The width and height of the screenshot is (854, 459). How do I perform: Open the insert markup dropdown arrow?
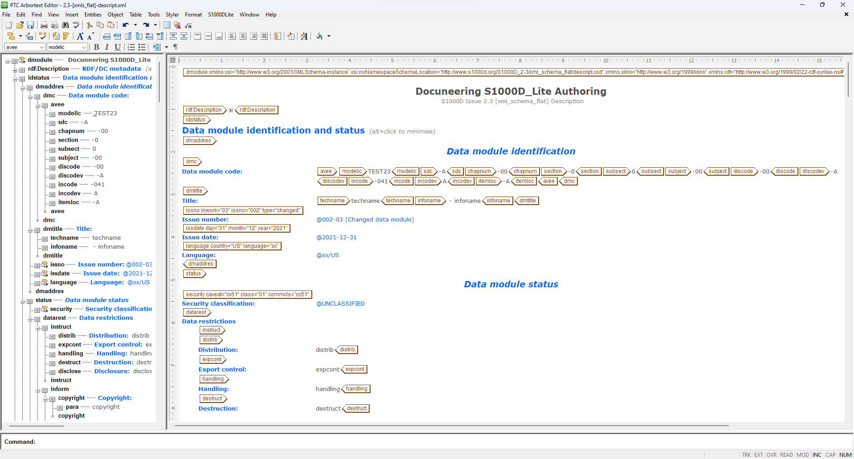pos(20,36)
